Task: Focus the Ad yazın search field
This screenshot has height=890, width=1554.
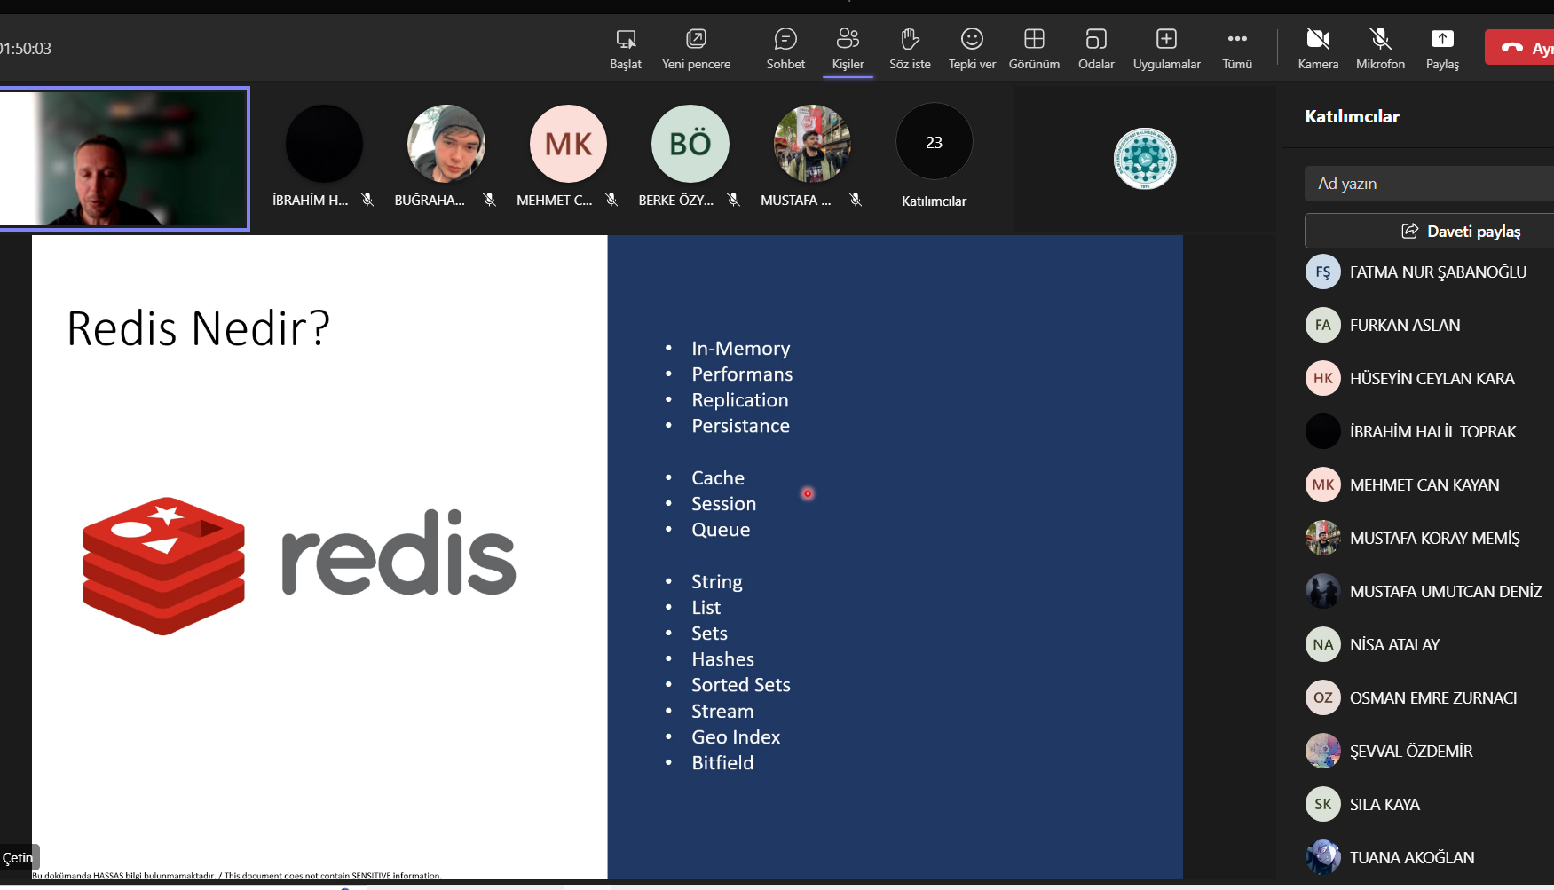Action: 1429,184
